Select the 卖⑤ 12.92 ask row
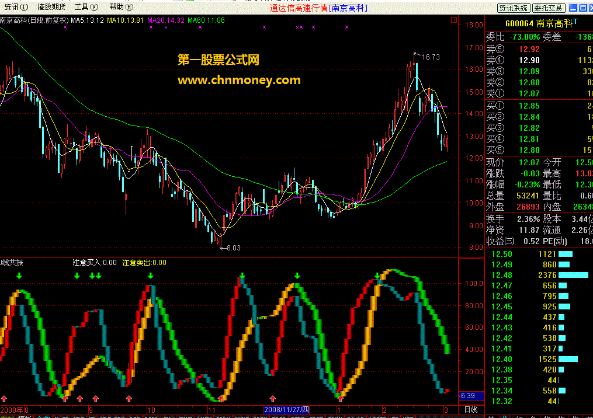 539,49
